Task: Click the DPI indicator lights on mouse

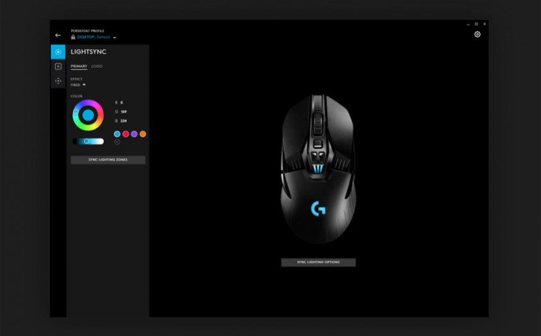Action: click(318, 169)
